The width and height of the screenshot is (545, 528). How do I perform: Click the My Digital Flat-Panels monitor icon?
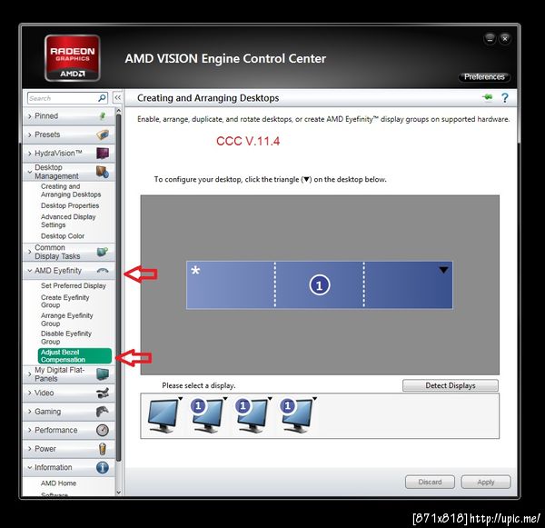(103, 374)
